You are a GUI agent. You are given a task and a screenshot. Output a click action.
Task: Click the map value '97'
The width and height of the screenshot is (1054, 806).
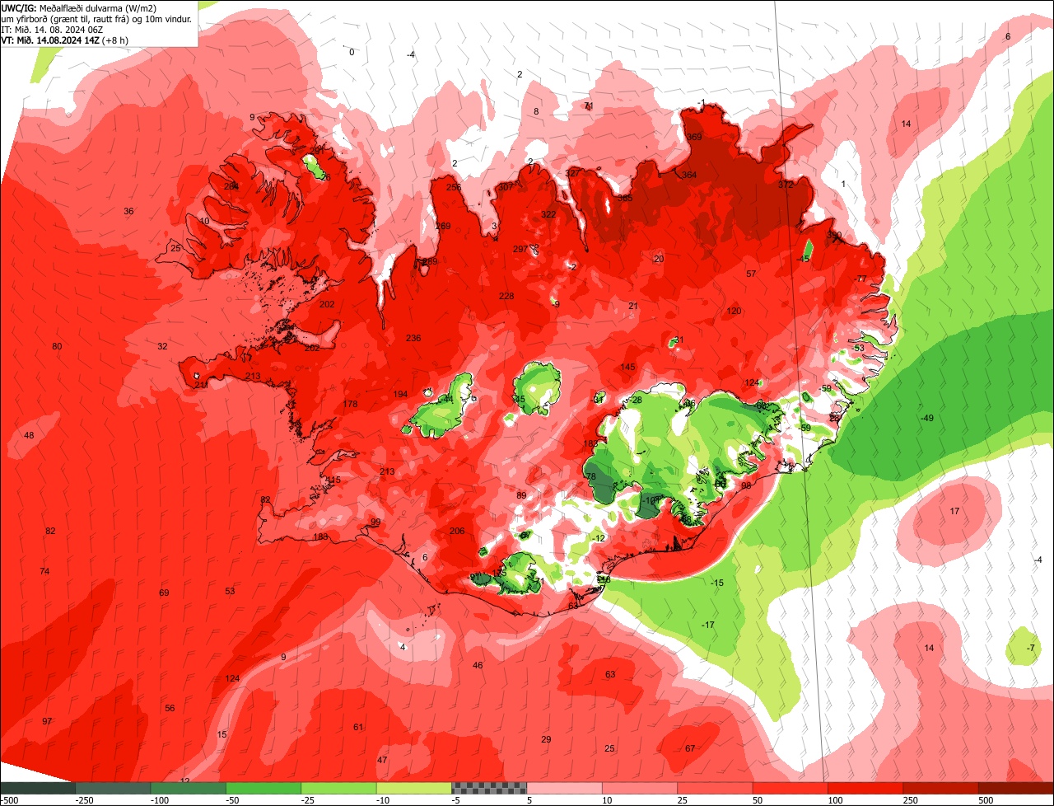pyautogui.click(x=47, y=722)
